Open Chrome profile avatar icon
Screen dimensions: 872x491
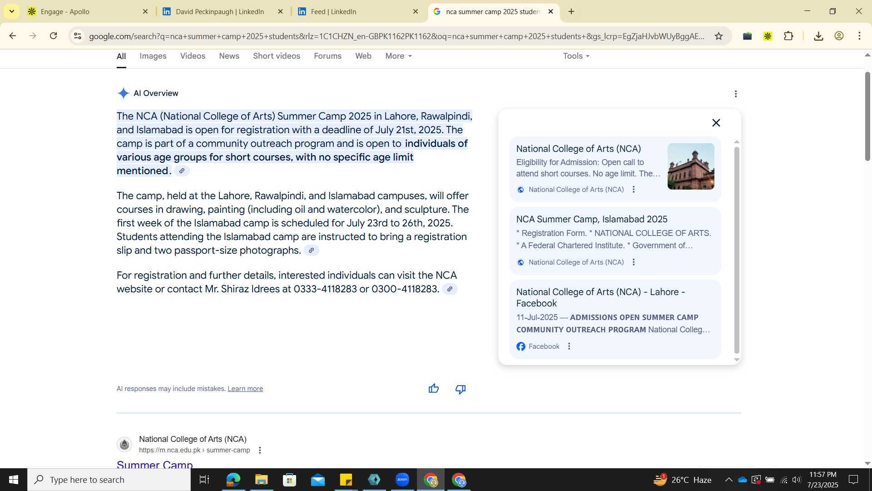(839, 36)
